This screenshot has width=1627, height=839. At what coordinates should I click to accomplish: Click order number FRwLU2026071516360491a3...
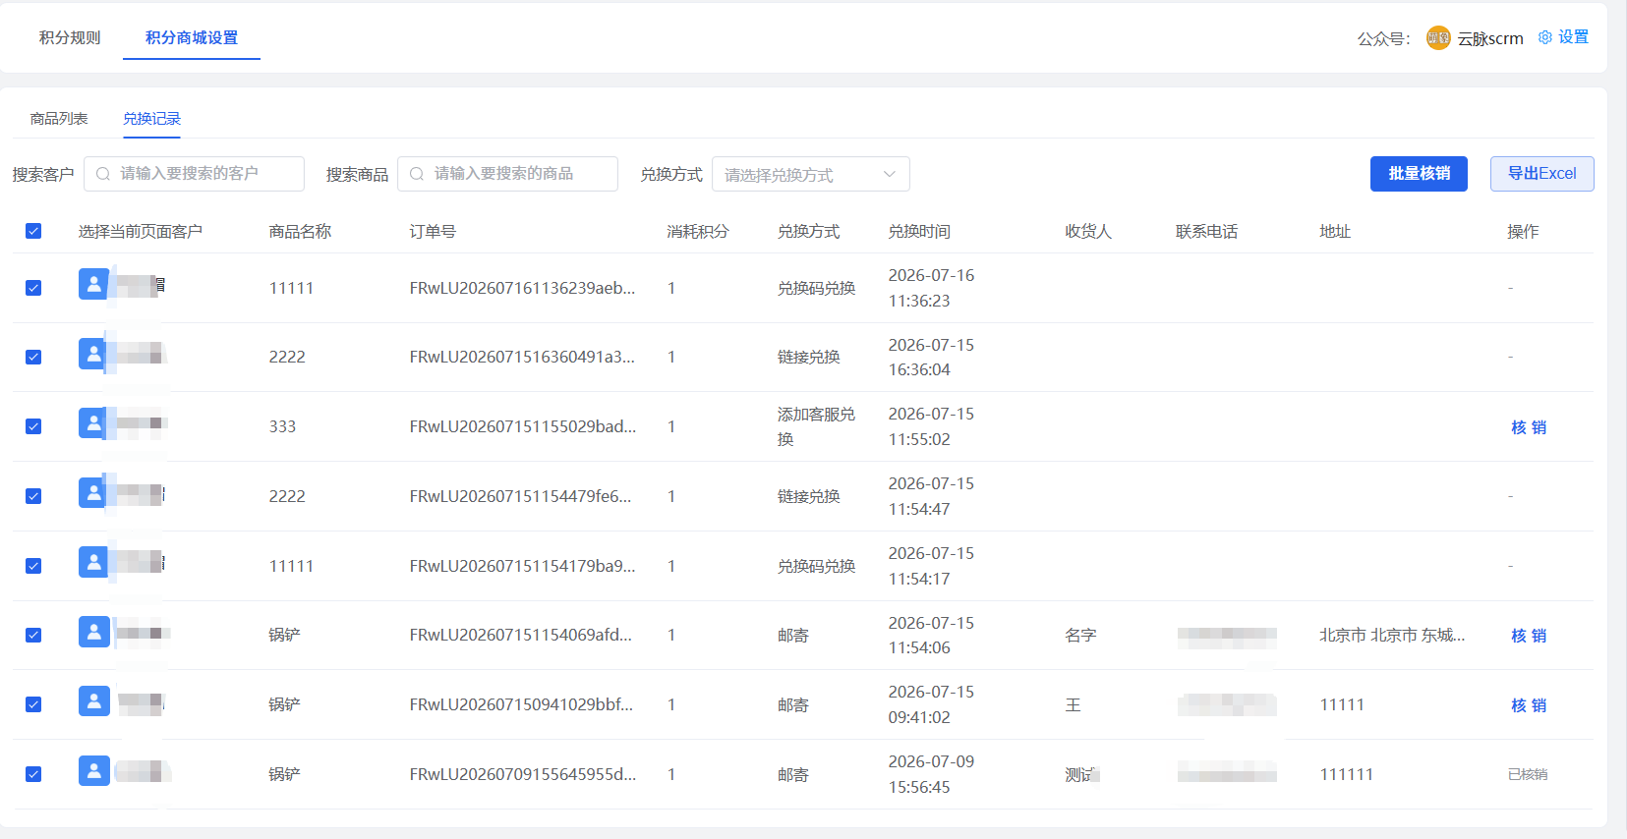pos(522,357)
